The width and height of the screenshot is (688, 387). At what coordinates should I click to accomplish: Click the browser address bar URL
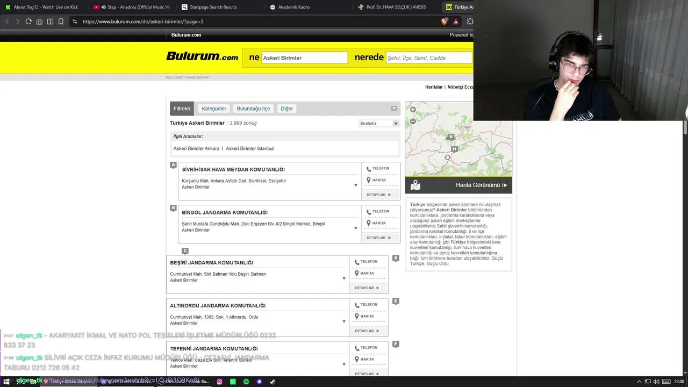[x=143, y=21]
